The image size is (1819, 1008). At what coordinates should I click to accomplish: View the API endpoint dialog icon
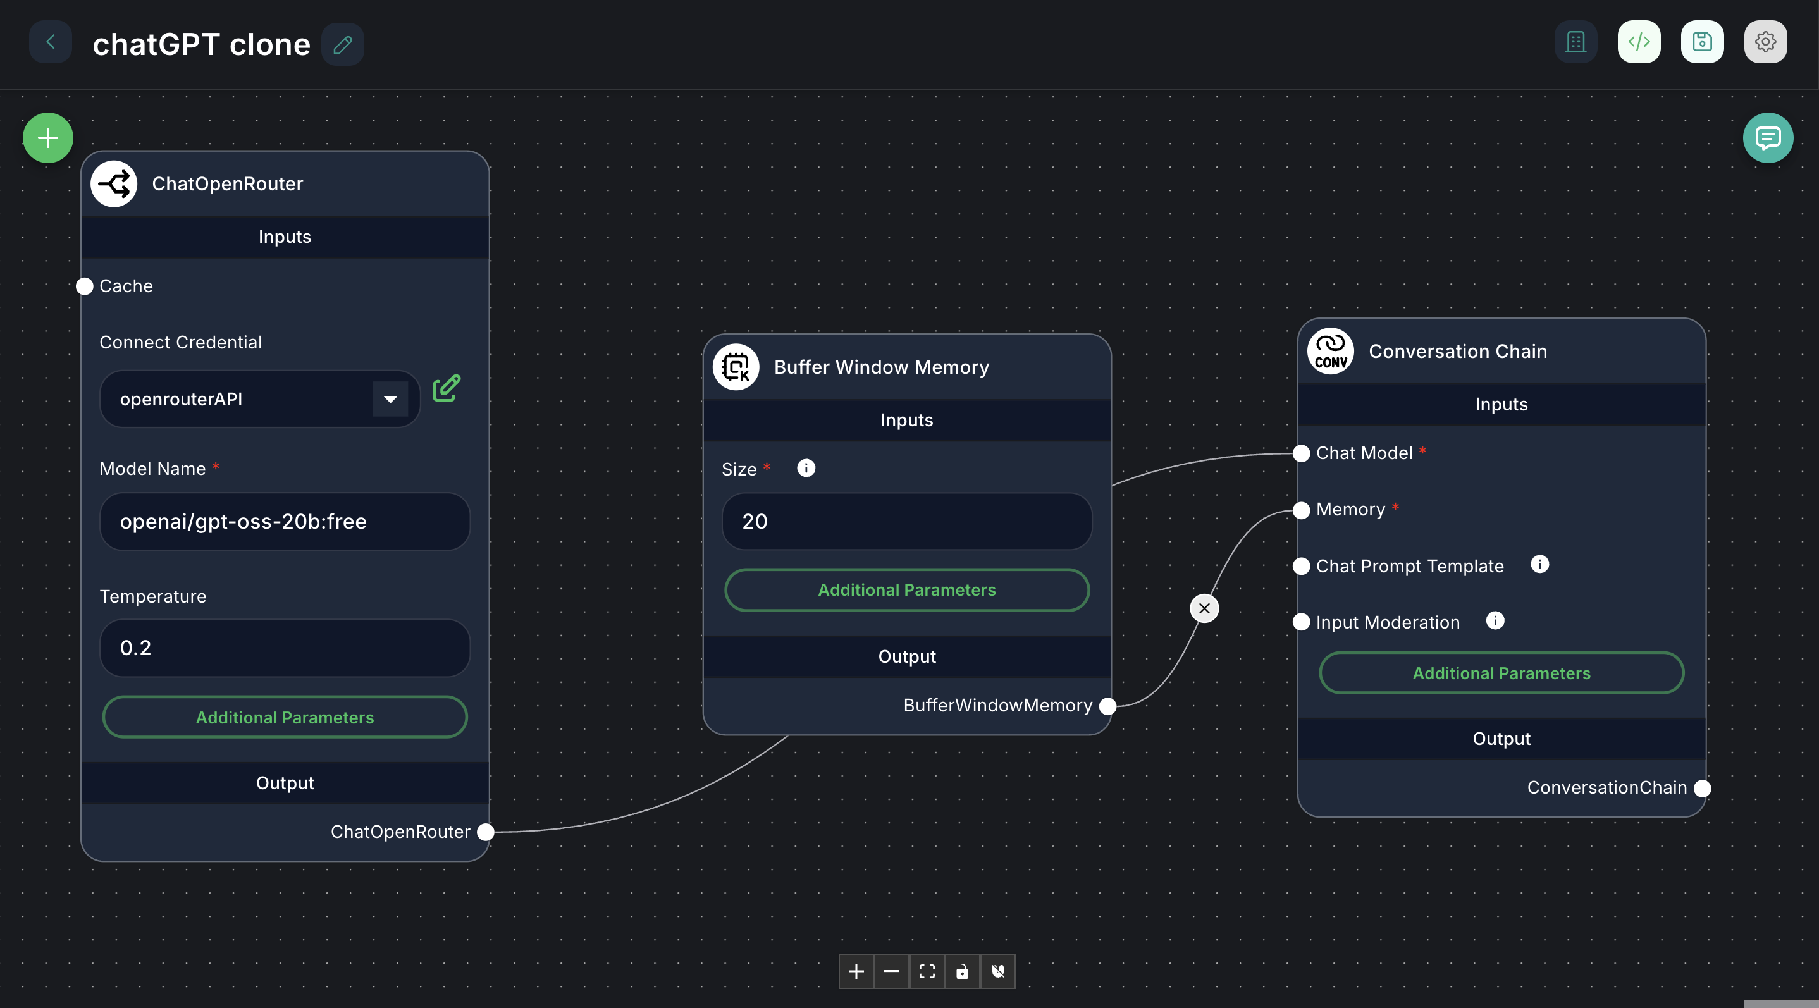pos(1576,42)
